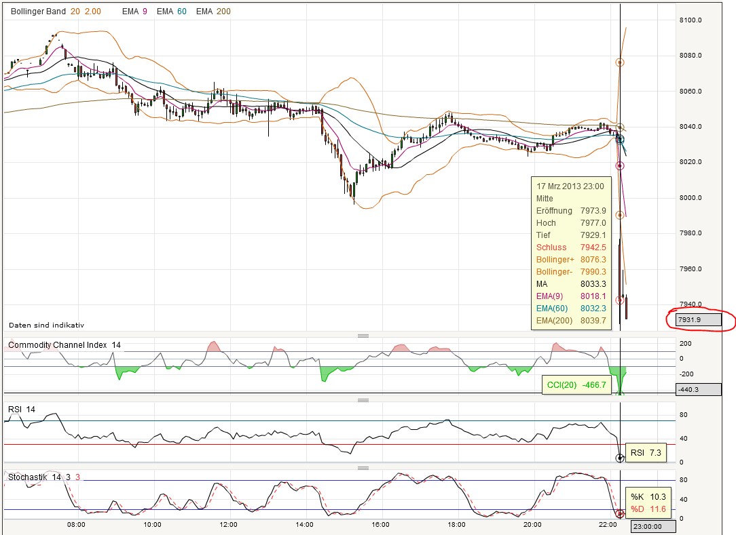This screenshot has height=535, width=736.
Task: Click the grip handle above the CCI panel
Action: click(363, 336)
